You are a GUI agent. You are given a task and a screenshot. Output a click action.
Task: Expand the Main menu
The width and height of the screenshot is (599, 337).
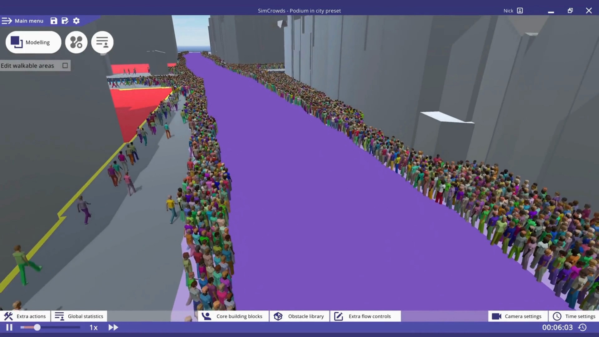pyautogui.click(x=23, y=21)
